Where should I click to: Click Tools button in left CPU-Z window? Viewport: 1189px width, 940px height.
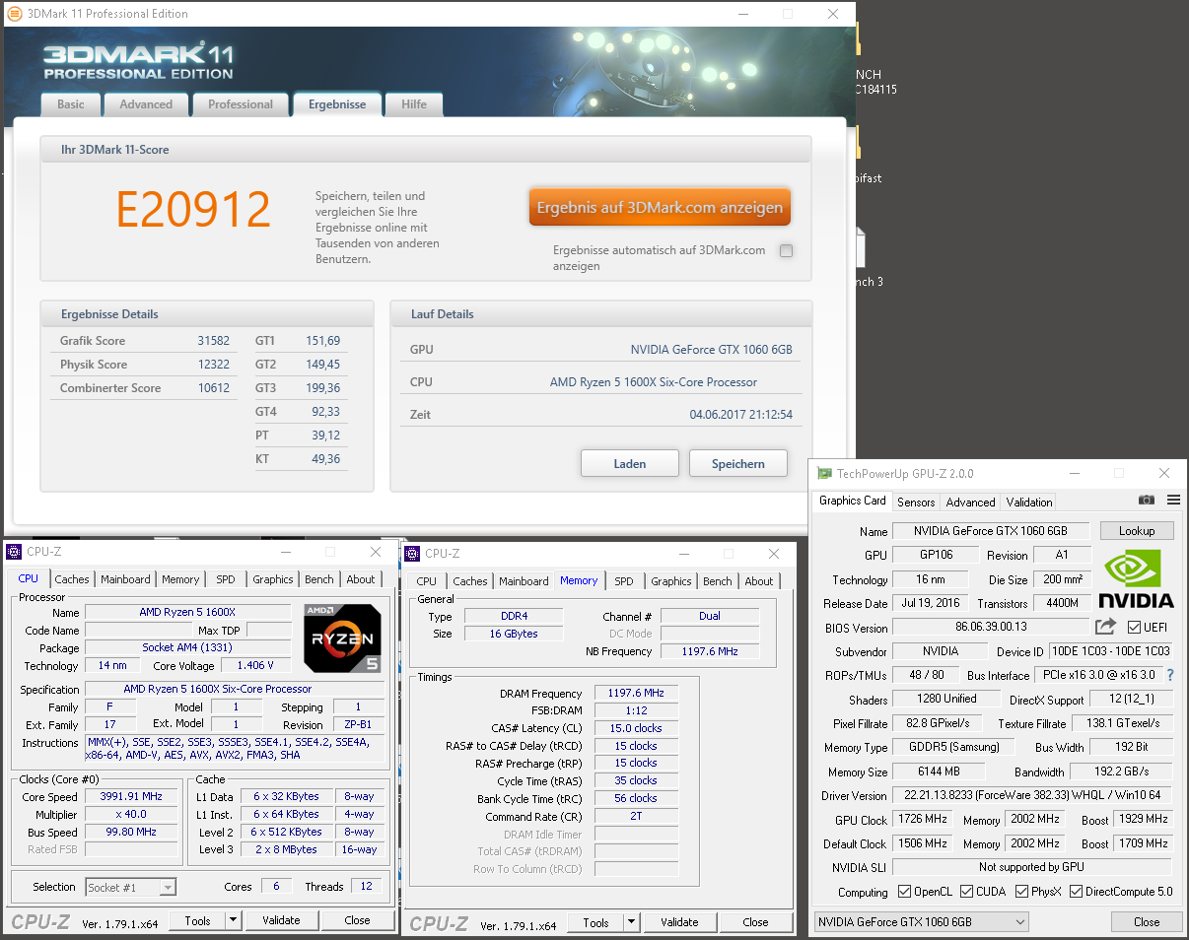(197, 920)
